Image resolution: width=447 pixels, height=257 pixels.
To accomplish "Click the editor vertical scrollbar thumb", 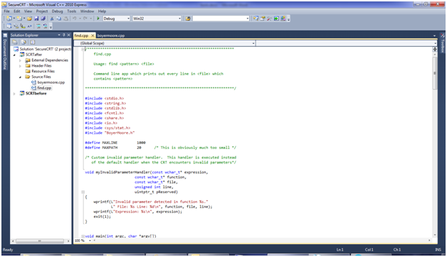I will tap(435, 73).
